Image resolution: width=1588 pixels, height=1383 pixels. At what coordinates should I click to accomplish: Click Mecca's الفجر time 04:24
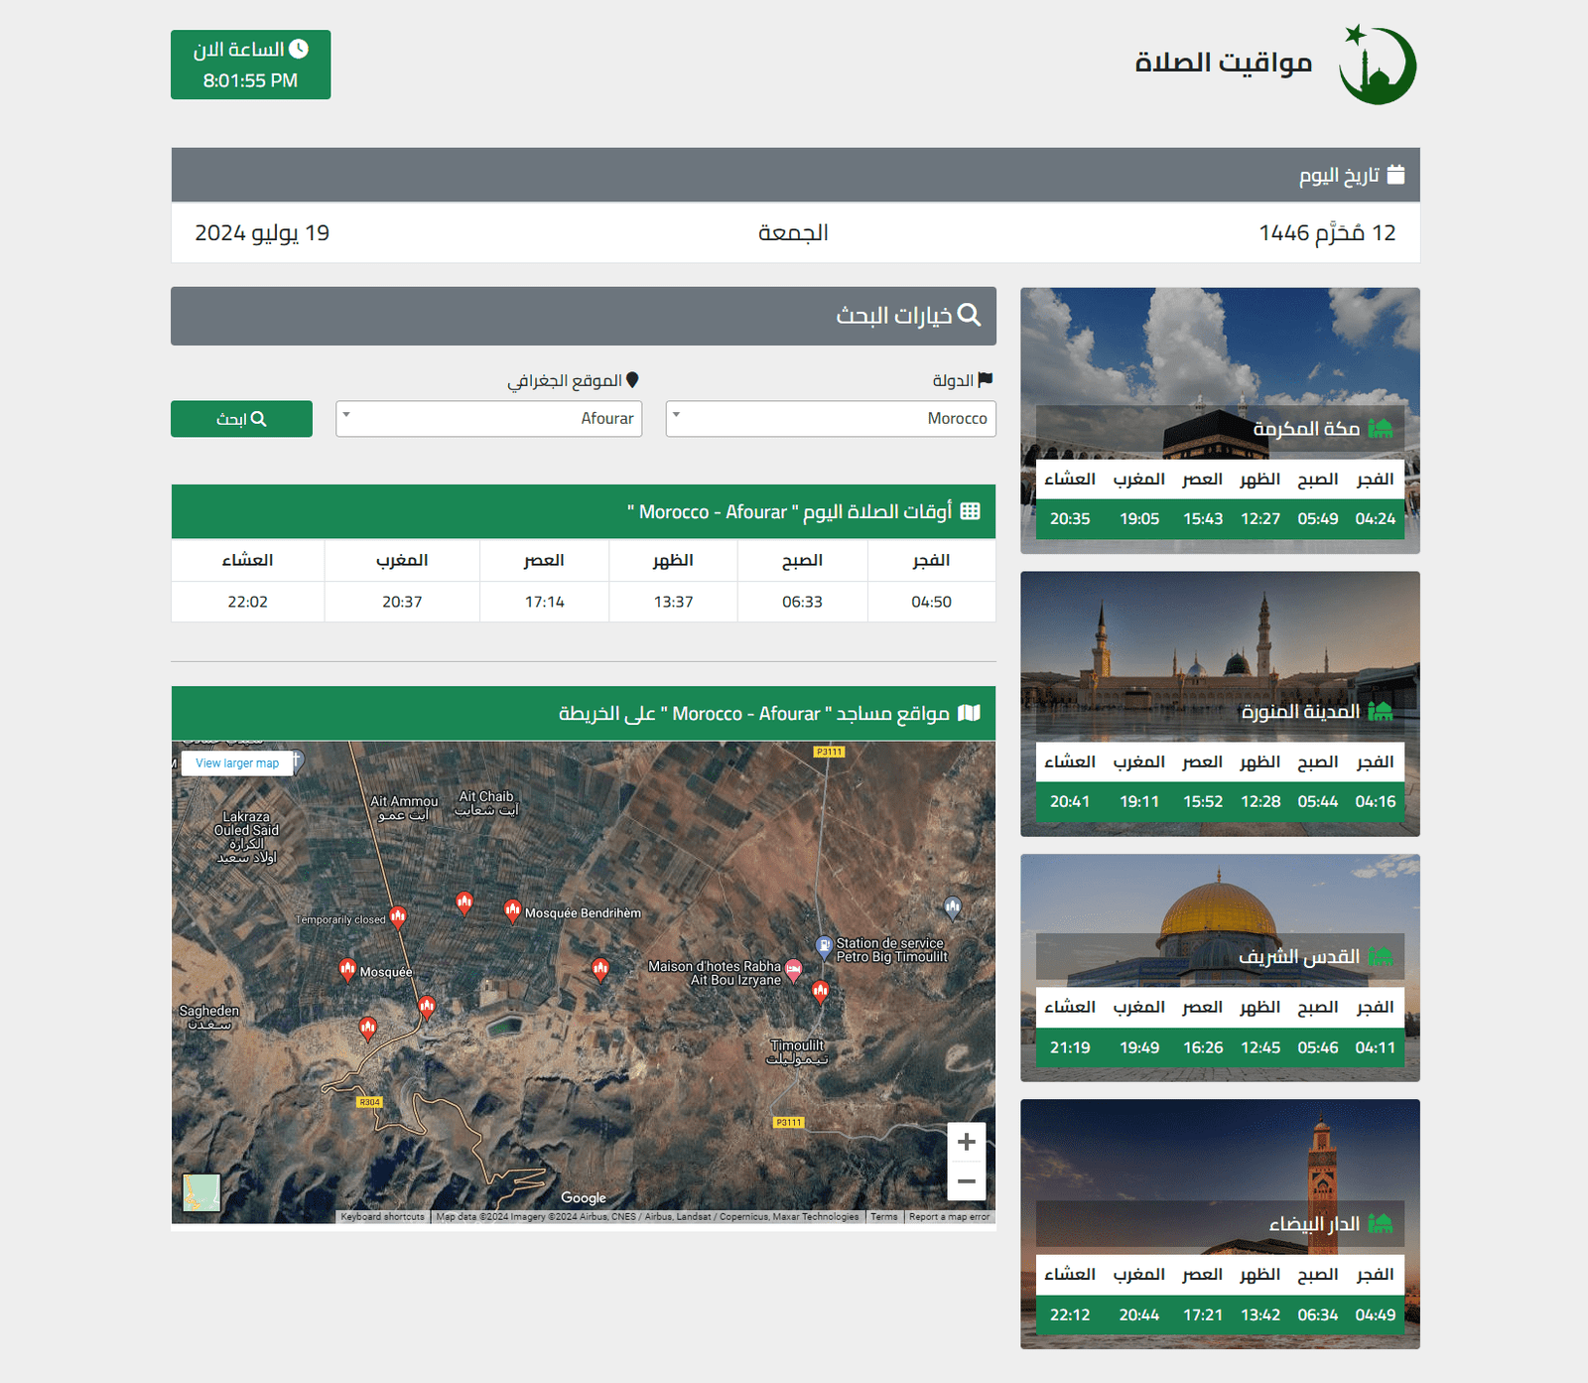(1376, 518)
